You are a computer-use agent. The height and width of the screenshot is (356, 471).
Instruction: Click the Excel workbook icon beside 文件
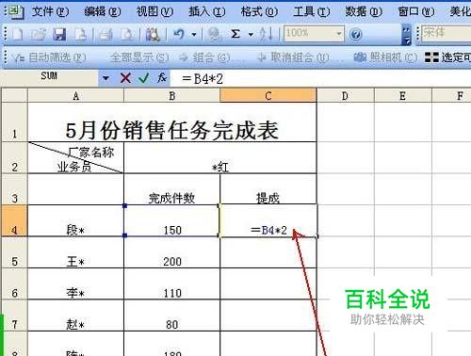tap(16, 11)
